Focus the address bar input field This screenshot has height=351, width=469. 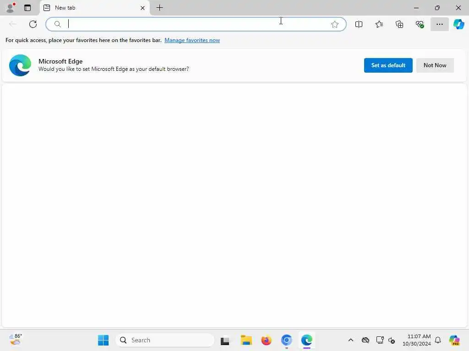pos(196,24)
